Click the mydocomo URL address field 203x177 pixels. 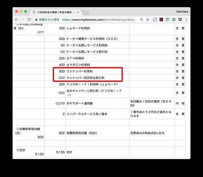pyautogui.click(x=99, y=20)
